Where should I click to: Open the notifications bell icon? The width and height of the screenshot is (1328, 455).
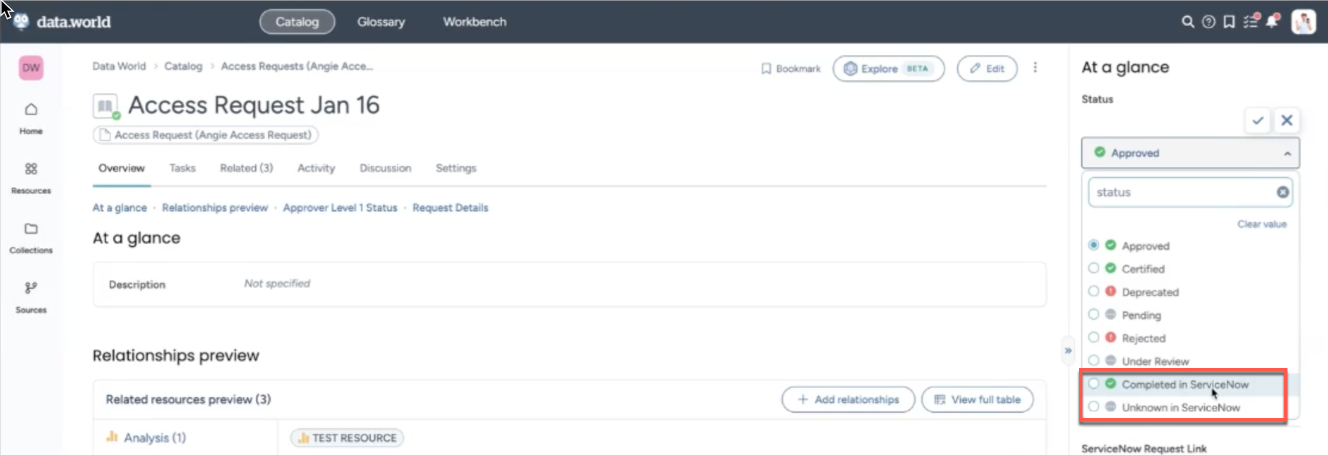tap(1272, 21)
